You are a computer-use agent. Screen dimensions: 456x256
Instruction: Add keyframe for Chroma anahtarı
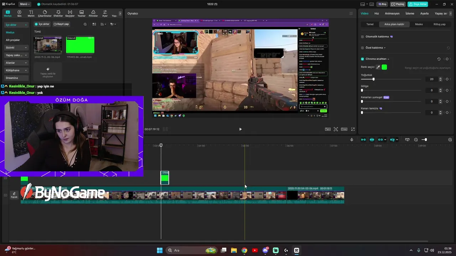447,59
